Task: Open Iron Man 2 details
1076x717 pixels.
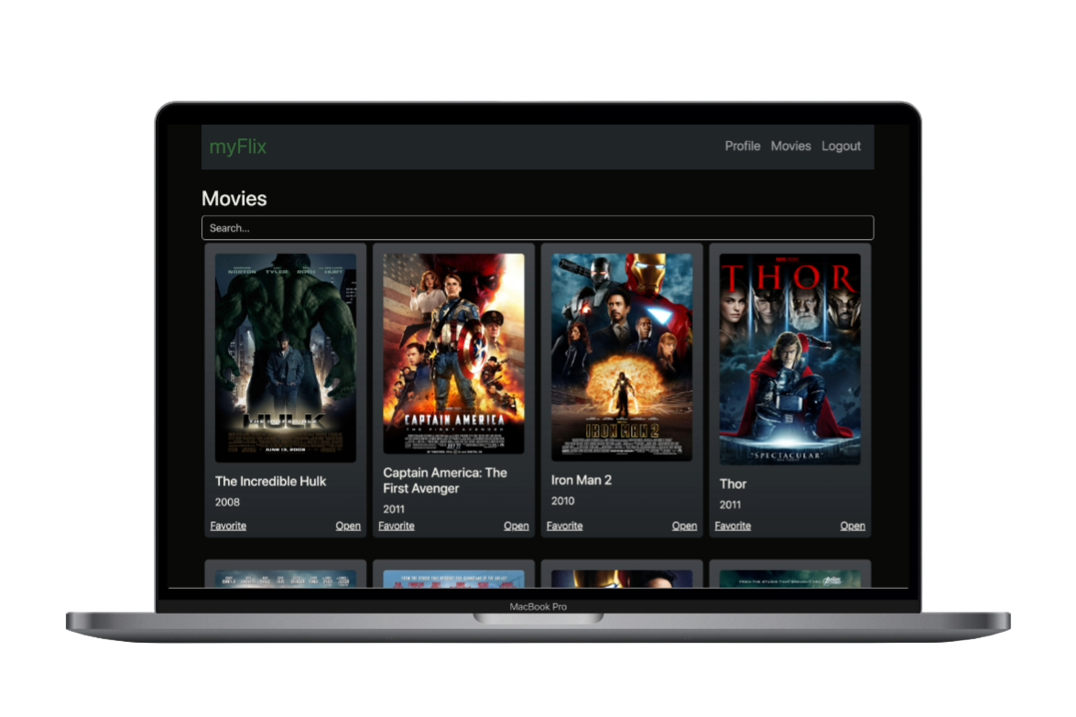Action: tap(684, 526)
